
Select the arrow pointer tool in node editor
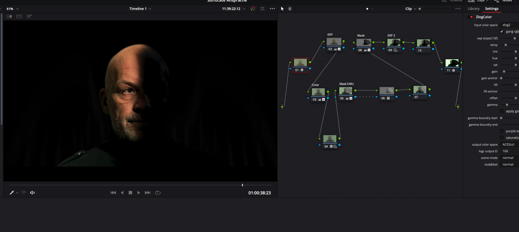(x=282, y=9)
